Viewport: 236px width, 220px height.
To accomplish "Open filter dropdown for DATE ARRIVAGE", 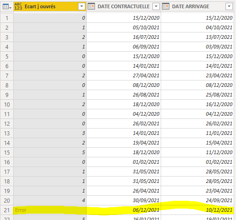I will [229, 6].
